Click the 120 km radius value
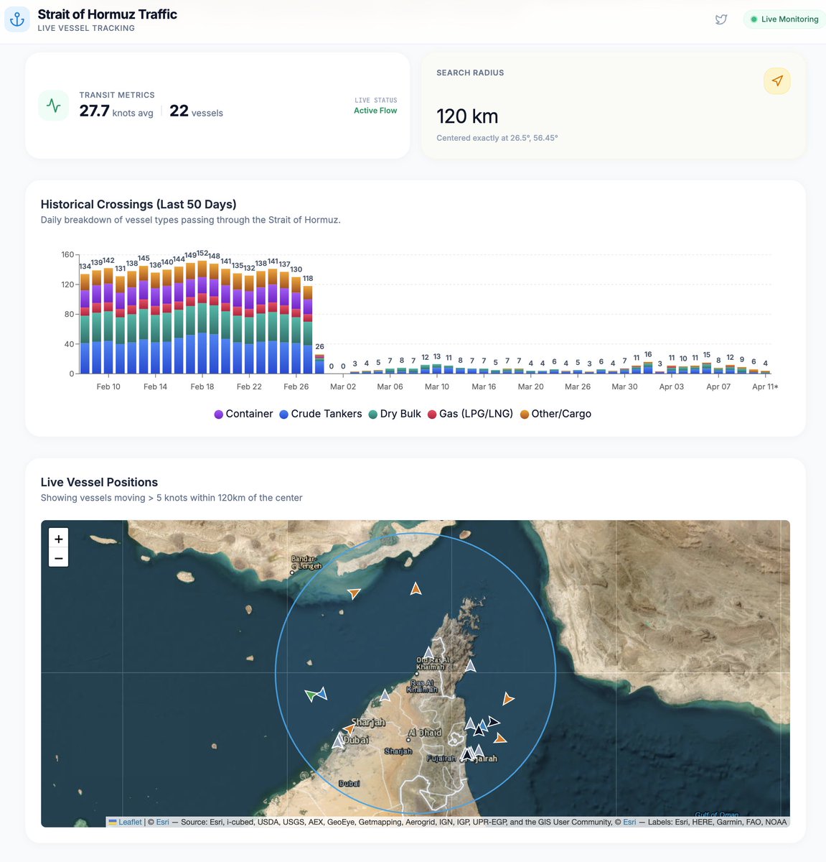This screenshot has height=862, width=826. click(467, 116)
